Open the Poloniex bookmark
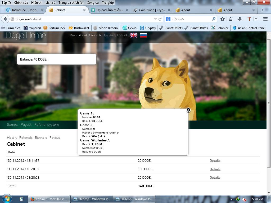This screenshot has height=203, width=271. point(220,28)
